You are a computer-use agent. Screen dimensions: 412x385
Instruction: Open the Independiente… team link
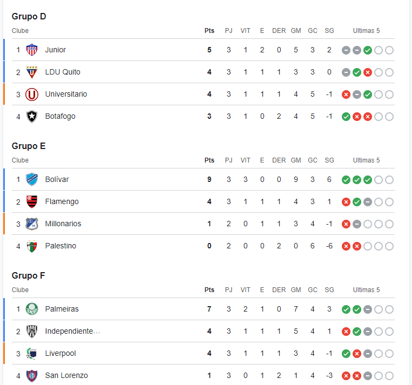tap(72, 331)
